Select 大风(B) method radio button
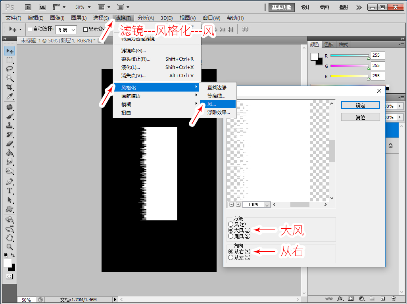This screenshot has height=304, width=407. pyautogui.click(x=230, y=230)
